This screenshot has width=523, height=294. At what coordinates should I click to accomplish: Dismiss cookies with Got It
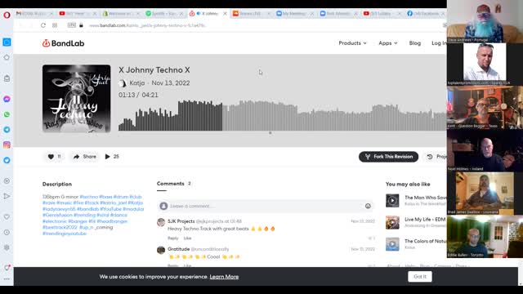click(x=420, y=276)
